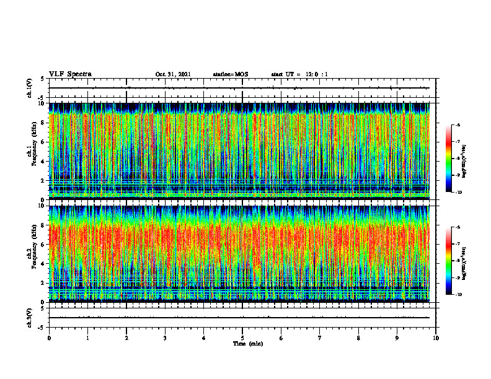Viewport: 491px width, 379px height.
Task: Click the "station=MOS" header label
Action: [231, 74]
